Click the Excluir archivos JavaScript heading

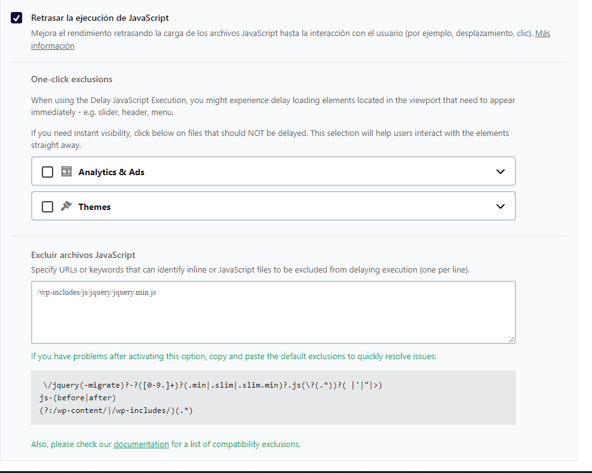coord(83,255)
